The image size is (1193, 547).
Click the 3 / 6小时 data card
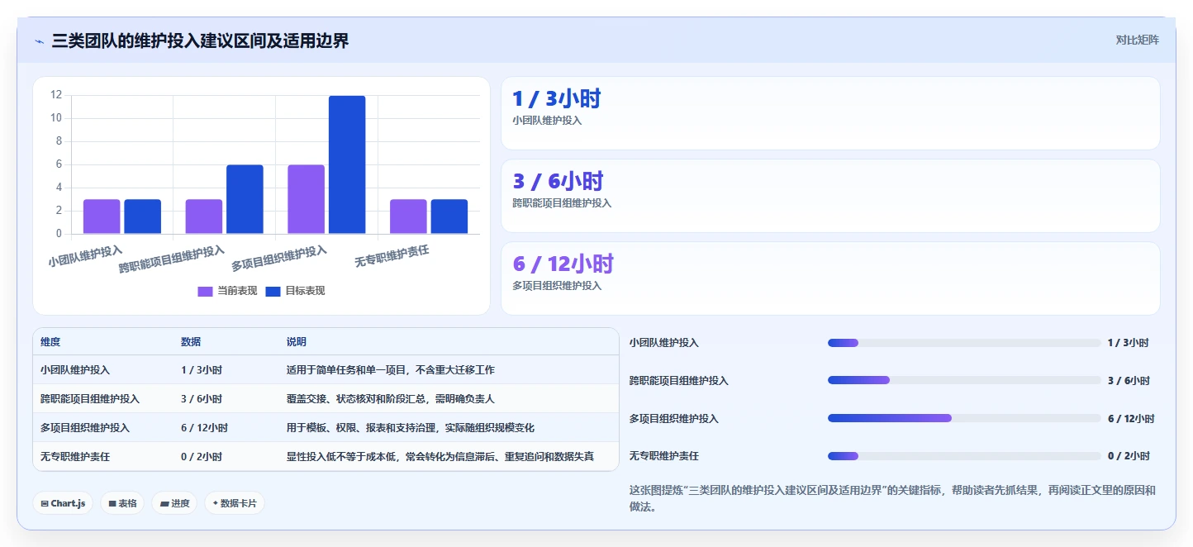830,196
